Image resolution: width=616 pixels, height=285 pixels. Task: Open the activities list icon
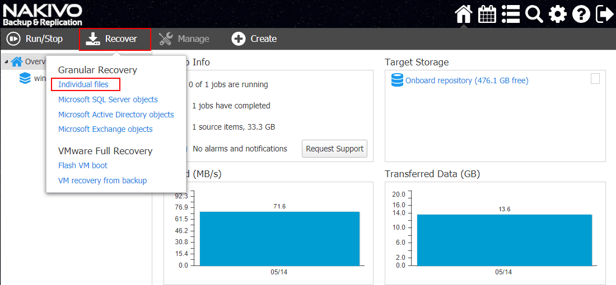(x=511, y=14)
